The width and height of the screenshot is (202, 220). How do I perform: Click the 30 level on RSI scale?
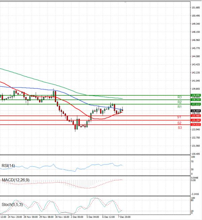192,169
